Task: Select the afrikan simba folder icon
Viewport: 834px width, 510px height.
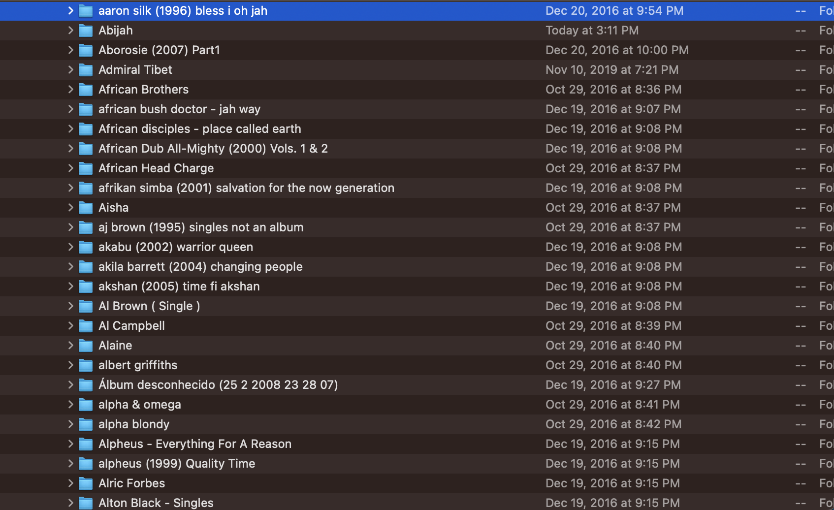Action: click(x=86, y=188)
